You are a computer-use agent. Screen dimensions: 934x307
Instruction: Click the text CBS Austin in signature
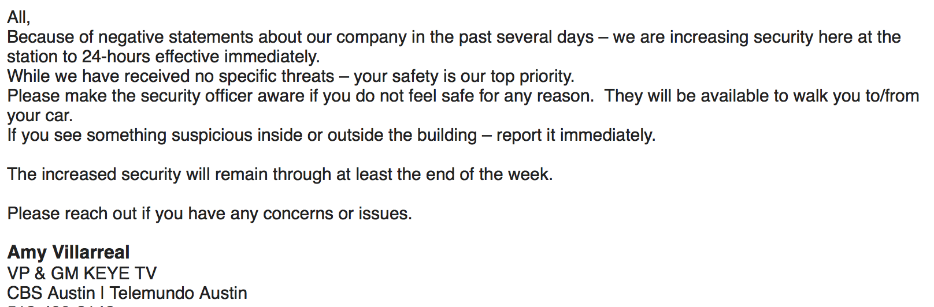[51, 293]
